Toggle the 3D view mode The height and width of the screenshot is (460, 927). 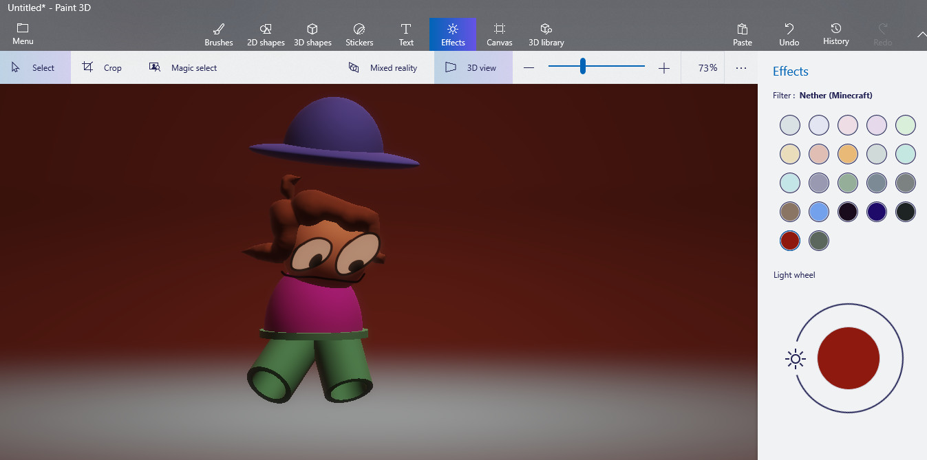coord(473,68)
